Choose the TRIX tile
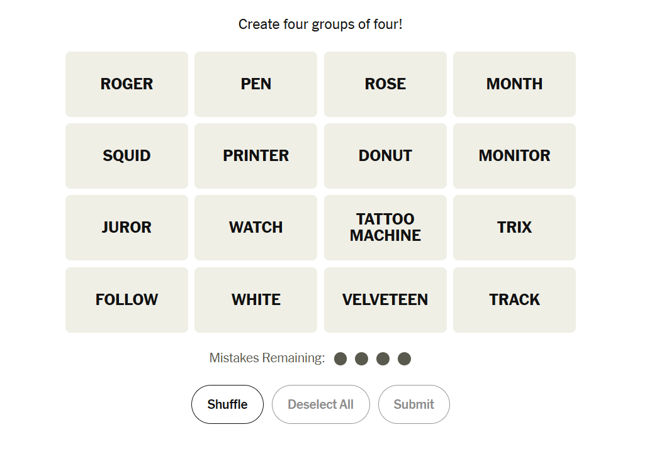Screen dimensions: 652x461 pos(514,228)
